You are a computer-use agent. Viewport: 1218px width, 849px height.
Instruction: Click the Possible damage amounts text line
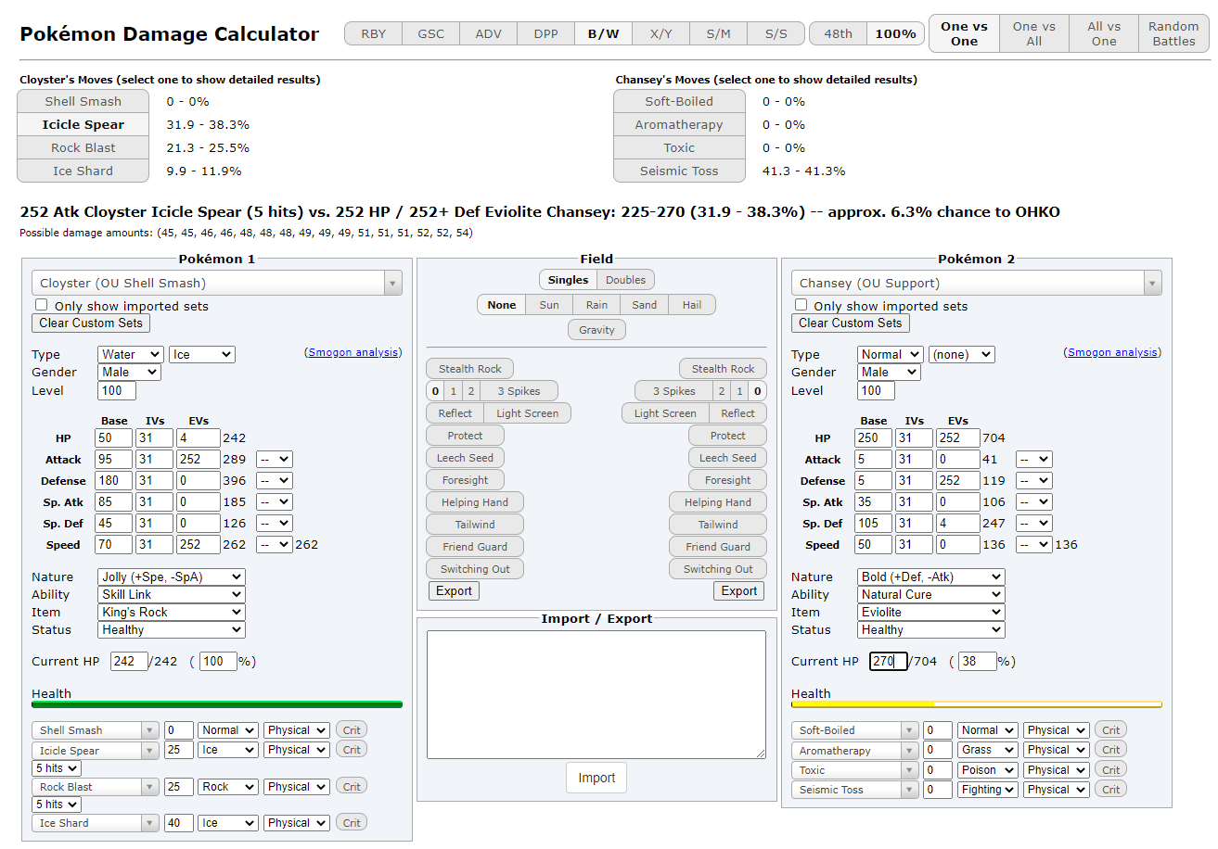(x=246, y=233)
